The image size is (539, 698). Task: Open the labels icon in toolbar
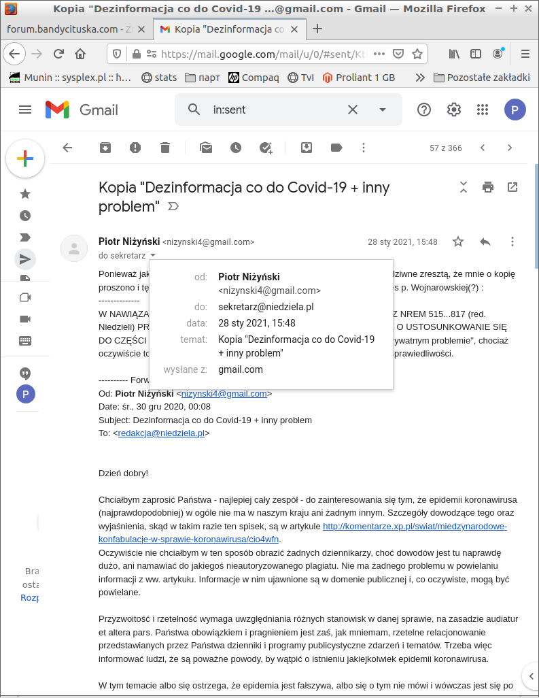pyautogui.click(x=336, y=148)
